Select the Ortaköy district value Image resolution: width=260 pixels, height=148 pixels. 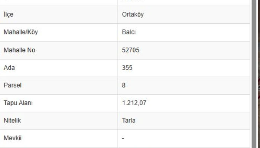pyautogui.click(x=133, y=15)
